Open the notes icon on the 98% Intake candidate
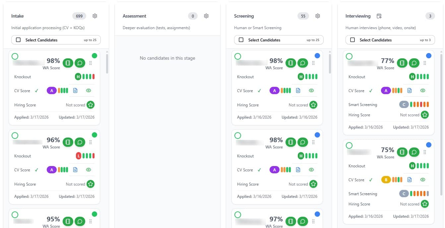 coord(68,63)
